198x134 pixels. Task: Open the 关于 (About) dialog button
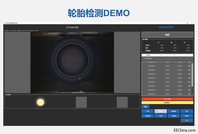187,120
